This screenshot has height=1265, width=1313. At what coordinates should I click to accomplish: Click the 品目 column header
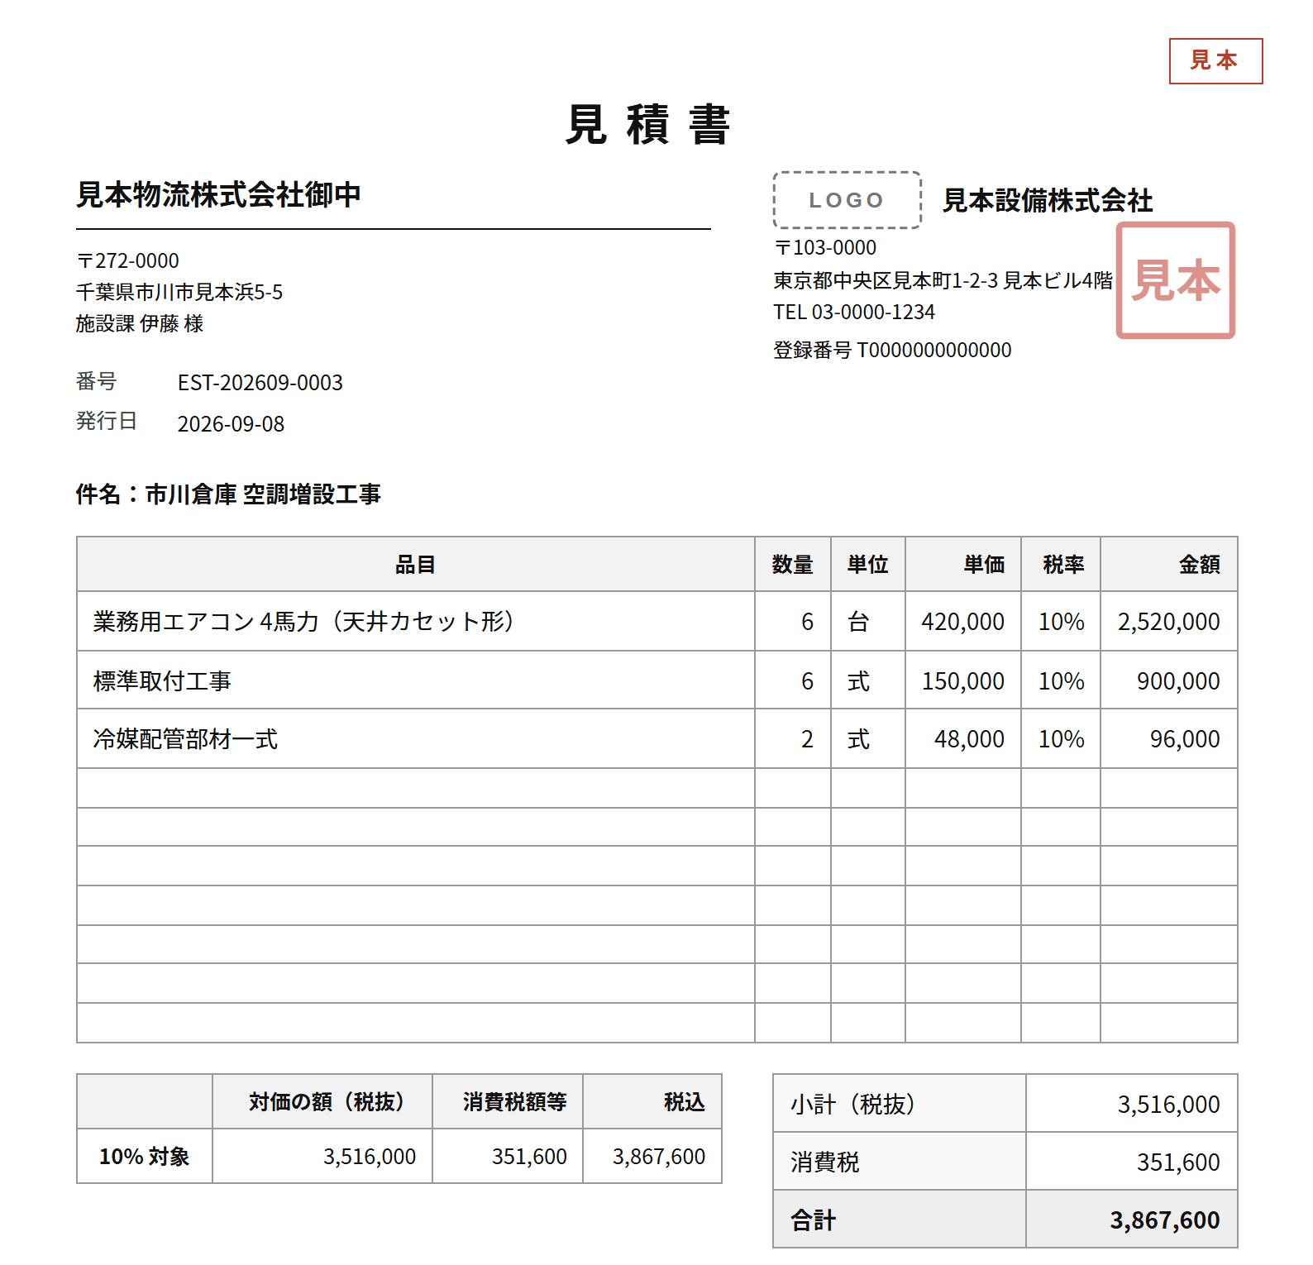(415, 565)
